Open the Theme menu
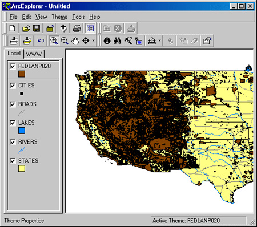 click(x=59, y=17)
